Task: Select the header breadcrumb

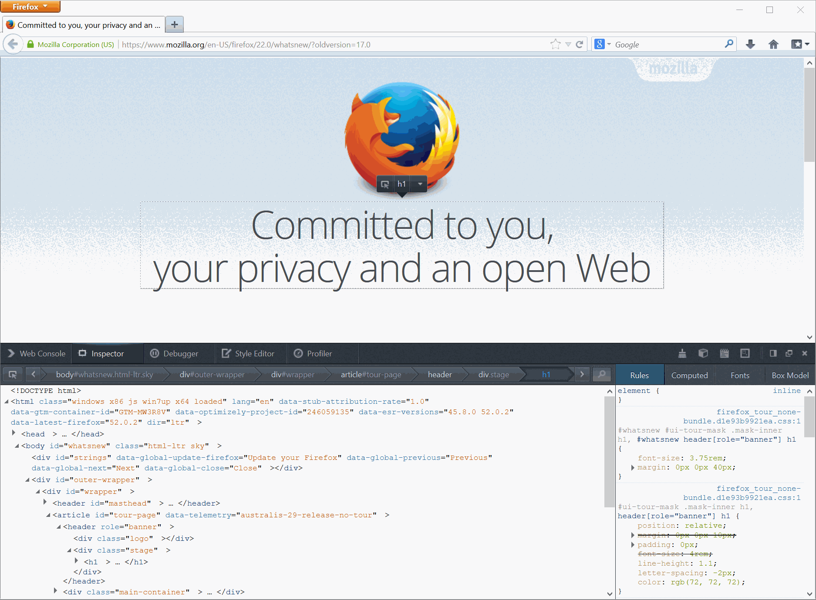Action: pos(440,374)
